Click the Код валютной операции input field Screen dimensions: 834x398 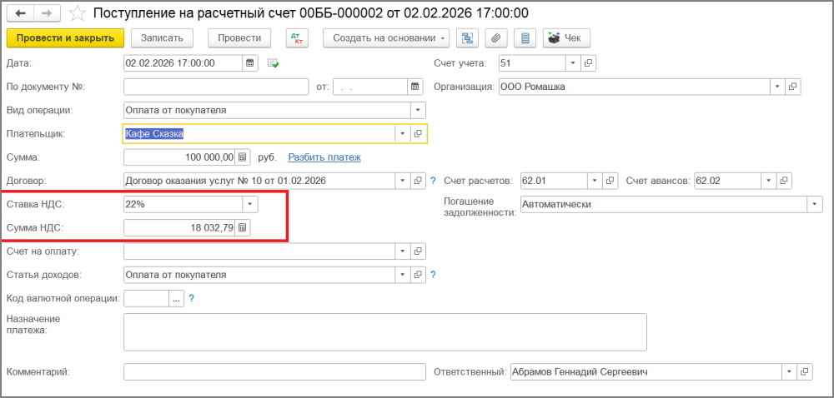pyautogui.click(x=146, y=298)
